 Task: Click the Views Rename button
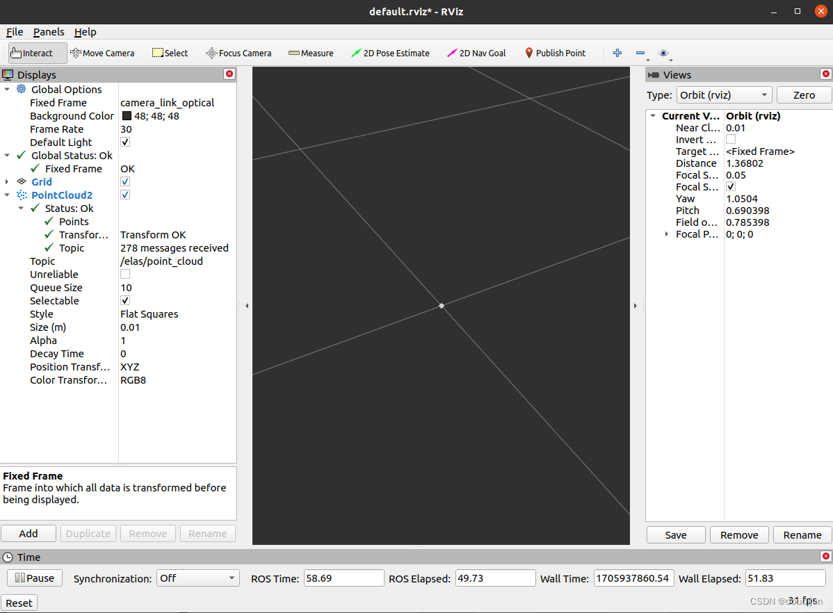pos(802,535)
